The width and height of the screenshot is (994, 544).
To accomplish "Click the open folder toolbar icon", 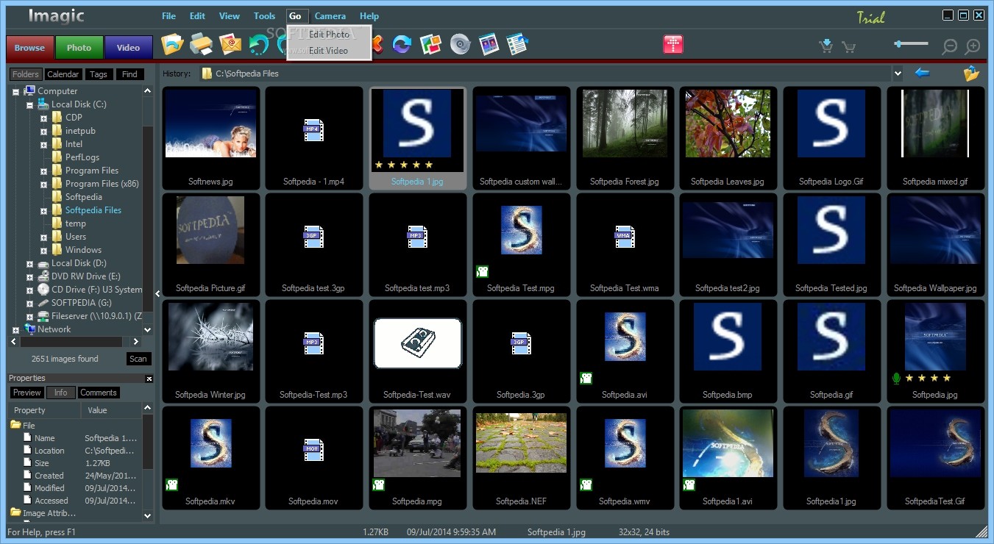I will point(172,45).
